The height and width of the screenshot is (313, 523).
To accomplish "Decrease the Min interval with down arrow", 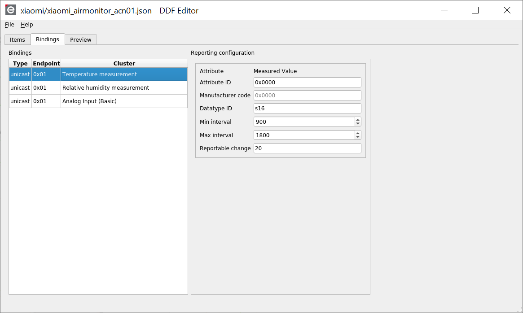I will tap(358, 124).
